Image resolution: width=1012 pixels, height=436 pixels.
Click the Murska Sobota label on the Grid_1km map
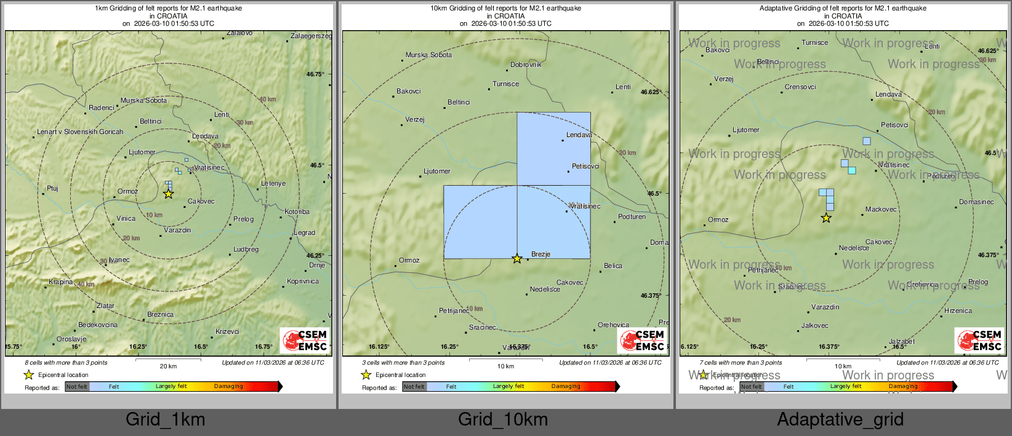pos(143,100)
